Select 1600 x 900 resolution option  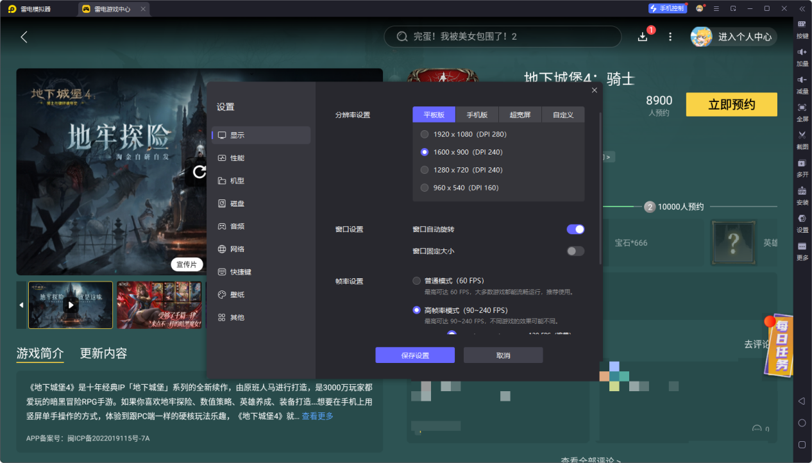(x=462, y=152)
